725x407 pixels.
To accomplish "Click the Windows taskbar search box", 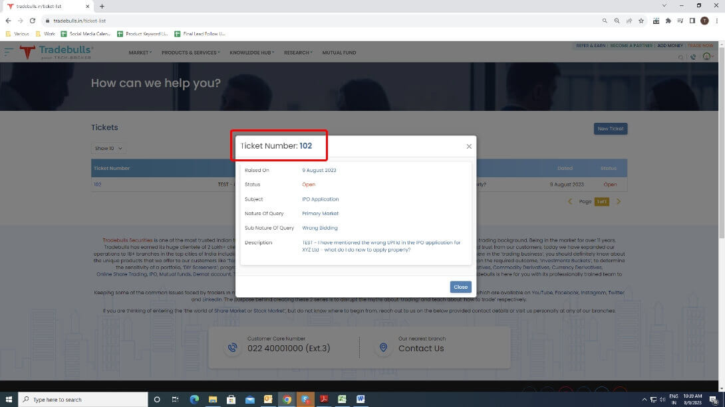I will [x=83, y=400].
